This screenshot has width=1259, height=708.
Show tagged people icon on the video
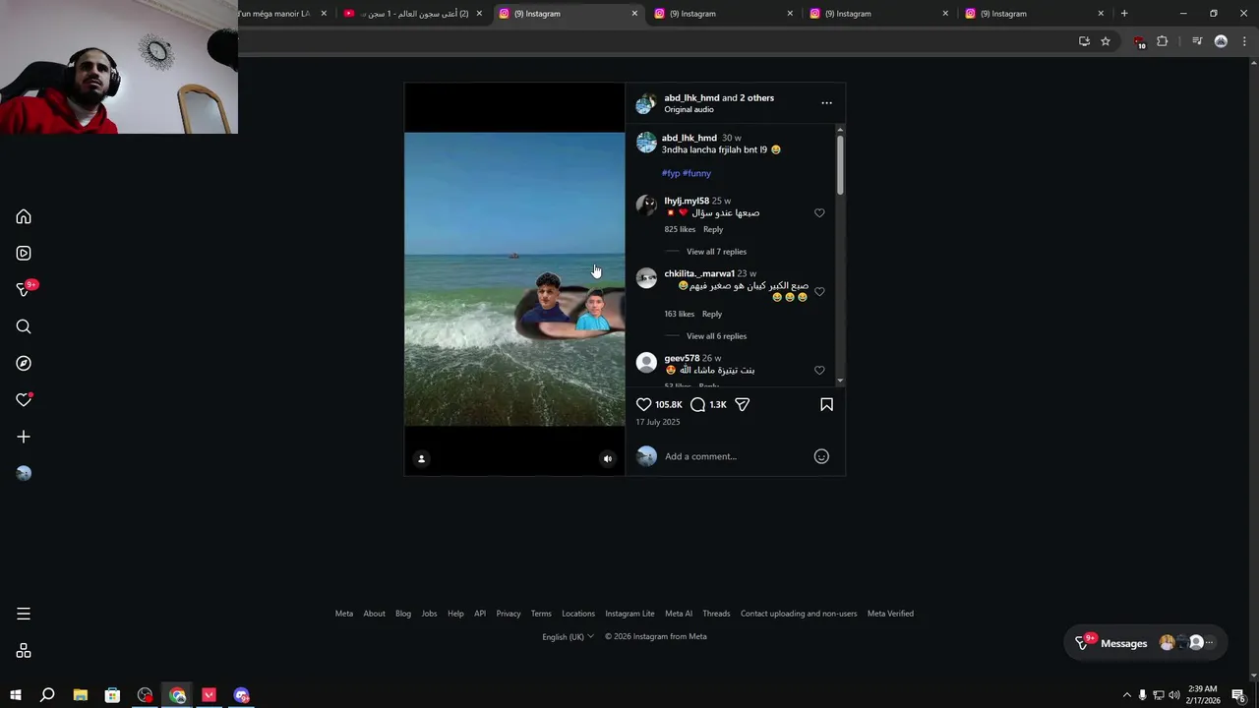click(x=421, y=458)
